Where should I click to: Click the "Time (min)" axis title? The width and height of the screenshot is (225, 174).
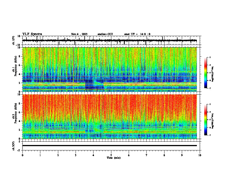114,158
